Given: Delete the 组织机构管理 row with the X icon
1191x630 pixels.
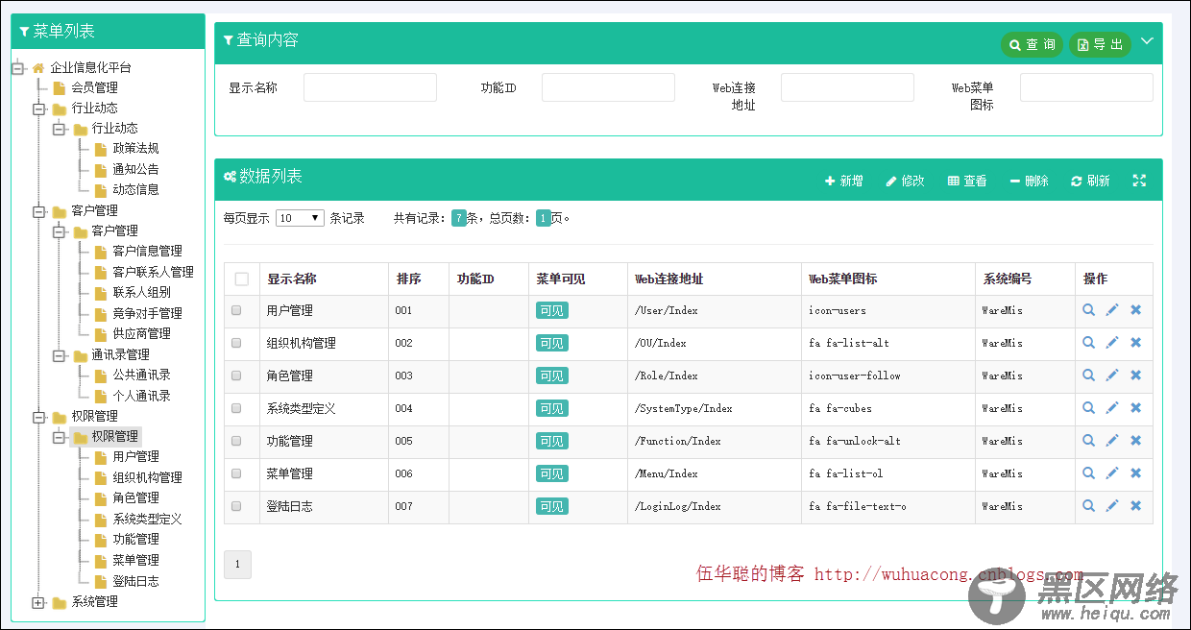Looking at the screenshot, I should [1135, 343].
